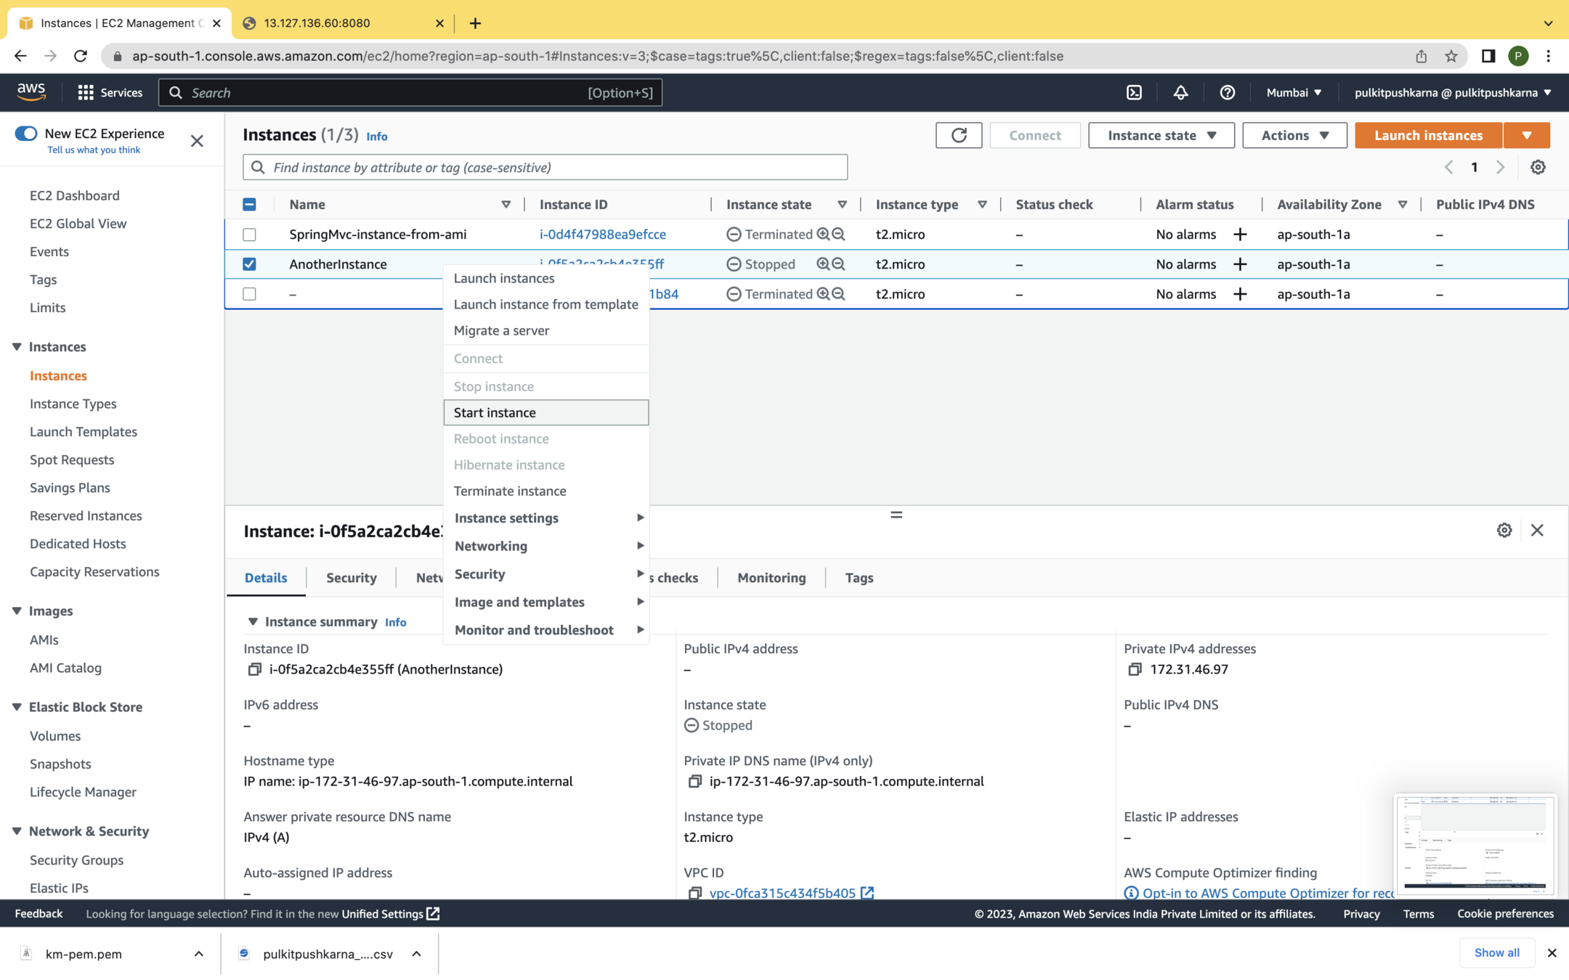Copy the Instance ID in summary
Screen dimensions: 1569x980
[254, 669]
